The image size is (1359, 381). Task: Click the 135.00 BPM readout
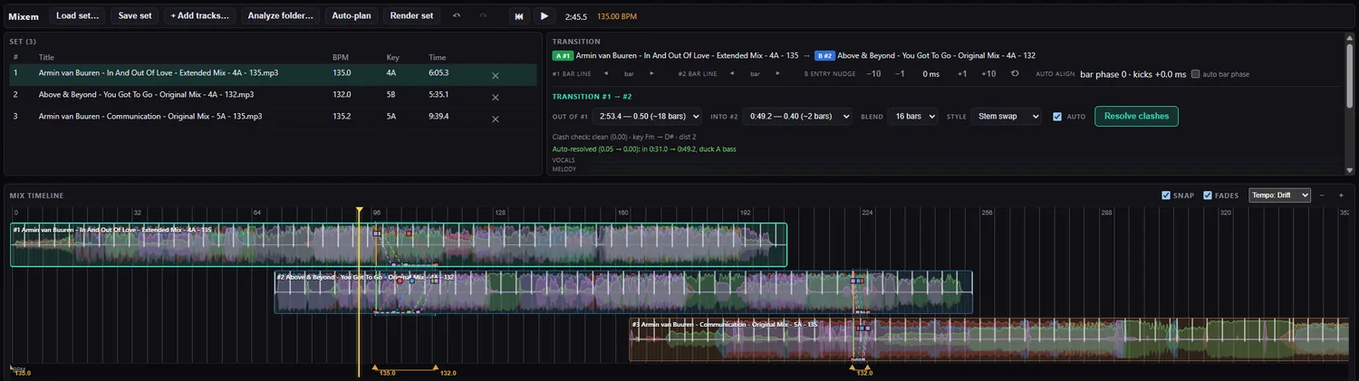click(619, 16)
